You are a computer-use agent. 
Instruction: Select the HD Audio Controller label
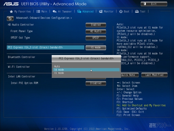point(21,25)
